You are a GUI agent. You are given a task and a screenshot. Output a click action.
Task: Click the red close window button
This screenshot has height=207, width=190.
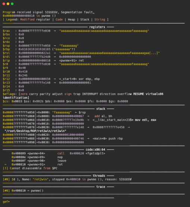tap(4, 4)
